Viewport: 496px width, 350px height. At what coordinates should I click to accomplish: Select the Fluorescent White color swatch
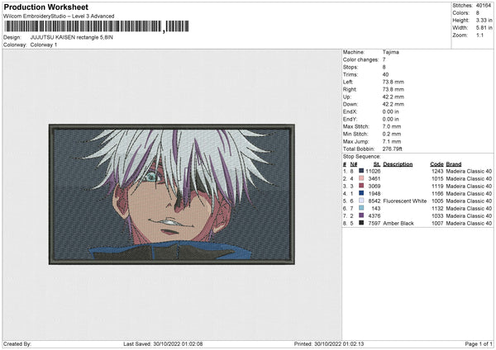(362, 201)
